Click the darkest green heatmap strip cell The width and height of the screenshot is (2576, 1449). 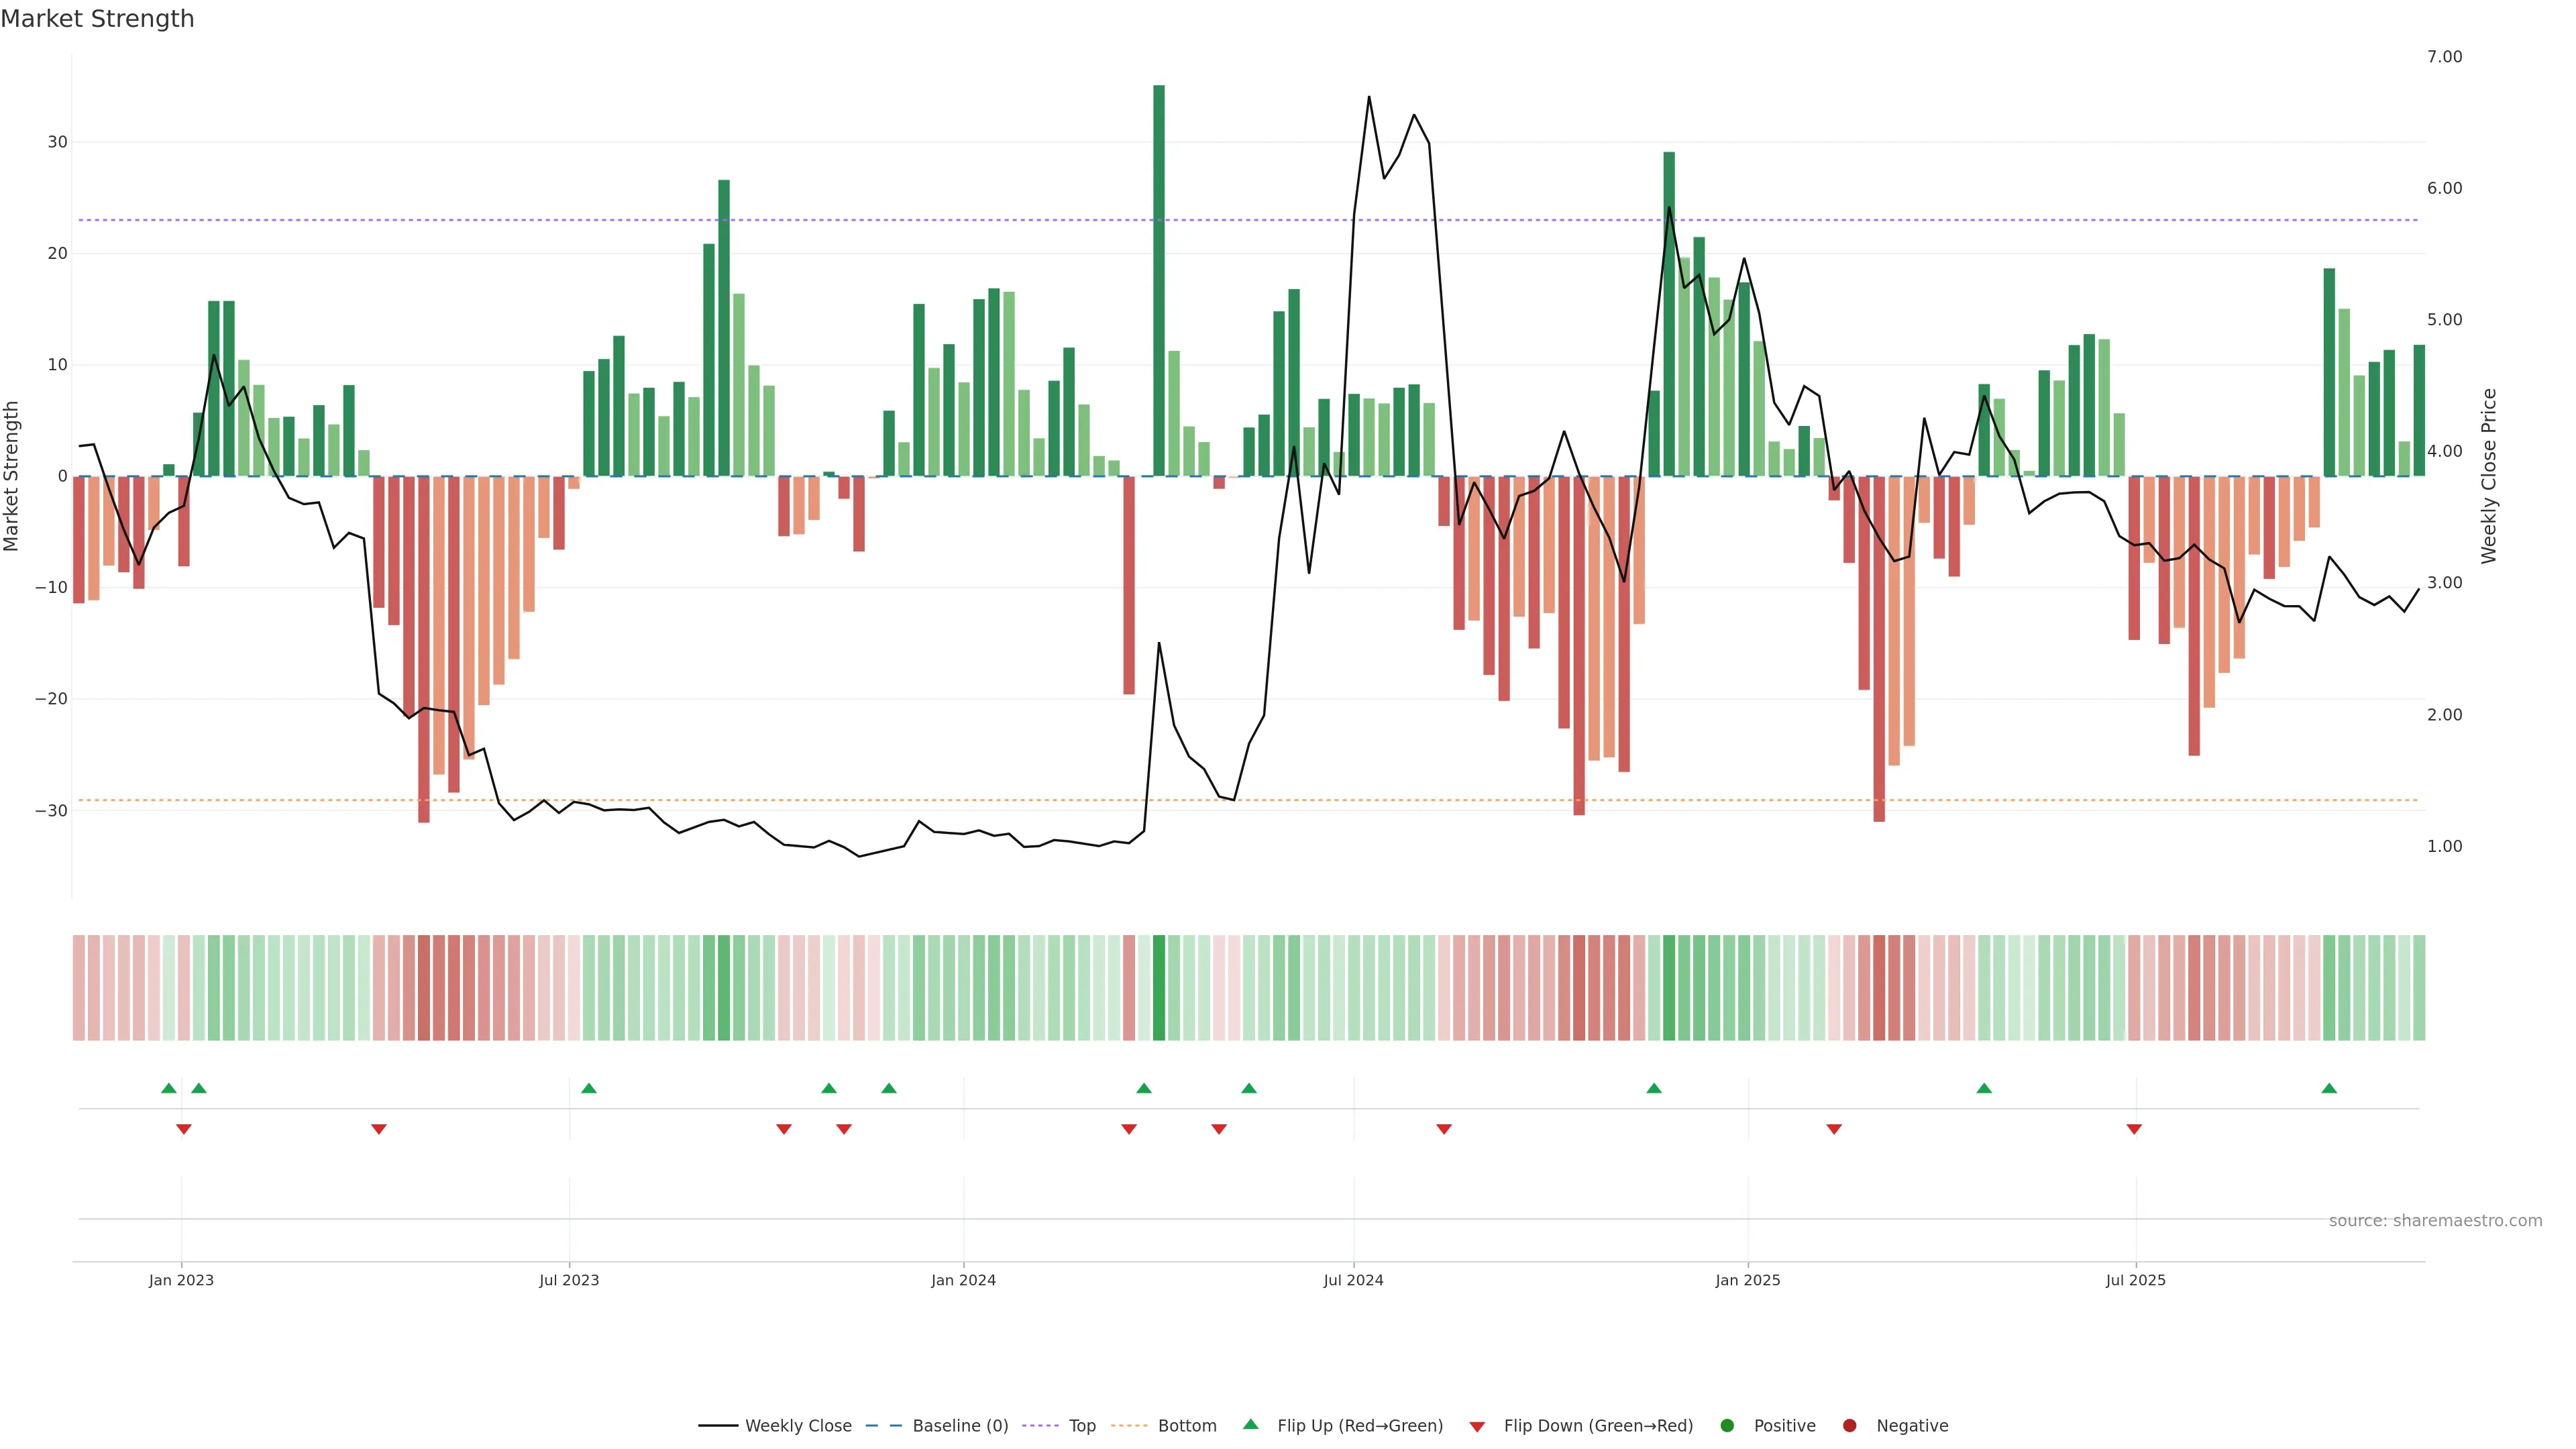tap(1159, 988)
